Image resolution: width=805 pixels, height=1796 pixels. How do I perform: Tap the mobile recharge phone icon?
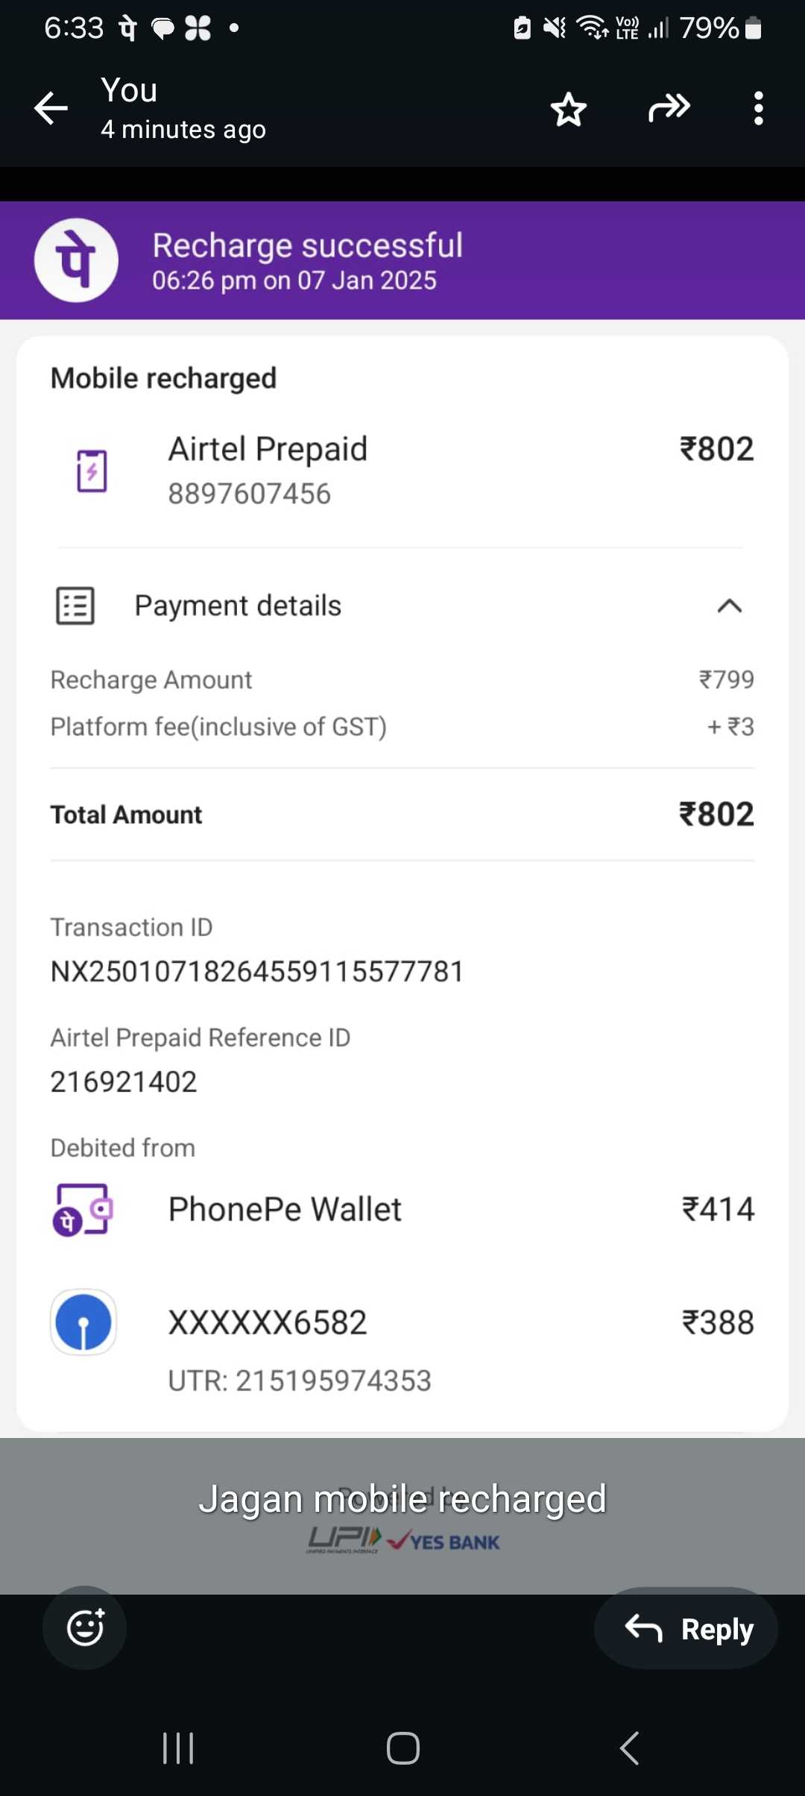click(x=92, y=471)
